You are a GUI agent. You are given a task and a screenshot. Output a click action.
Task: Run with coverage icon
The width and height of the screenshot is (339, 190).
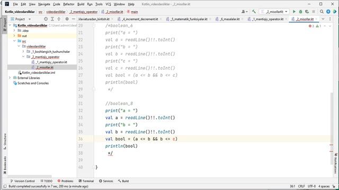[x=307, y=12]
